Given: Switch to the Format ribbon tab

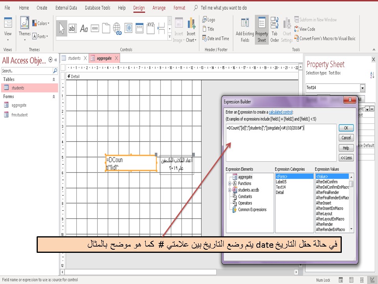Looking at the screenshot, I should [180, 8].
